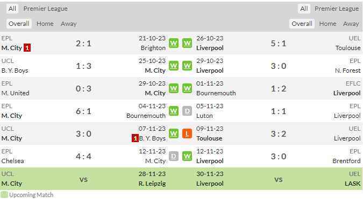Click the W icon for M. United vs M. City

pos(174,88)
